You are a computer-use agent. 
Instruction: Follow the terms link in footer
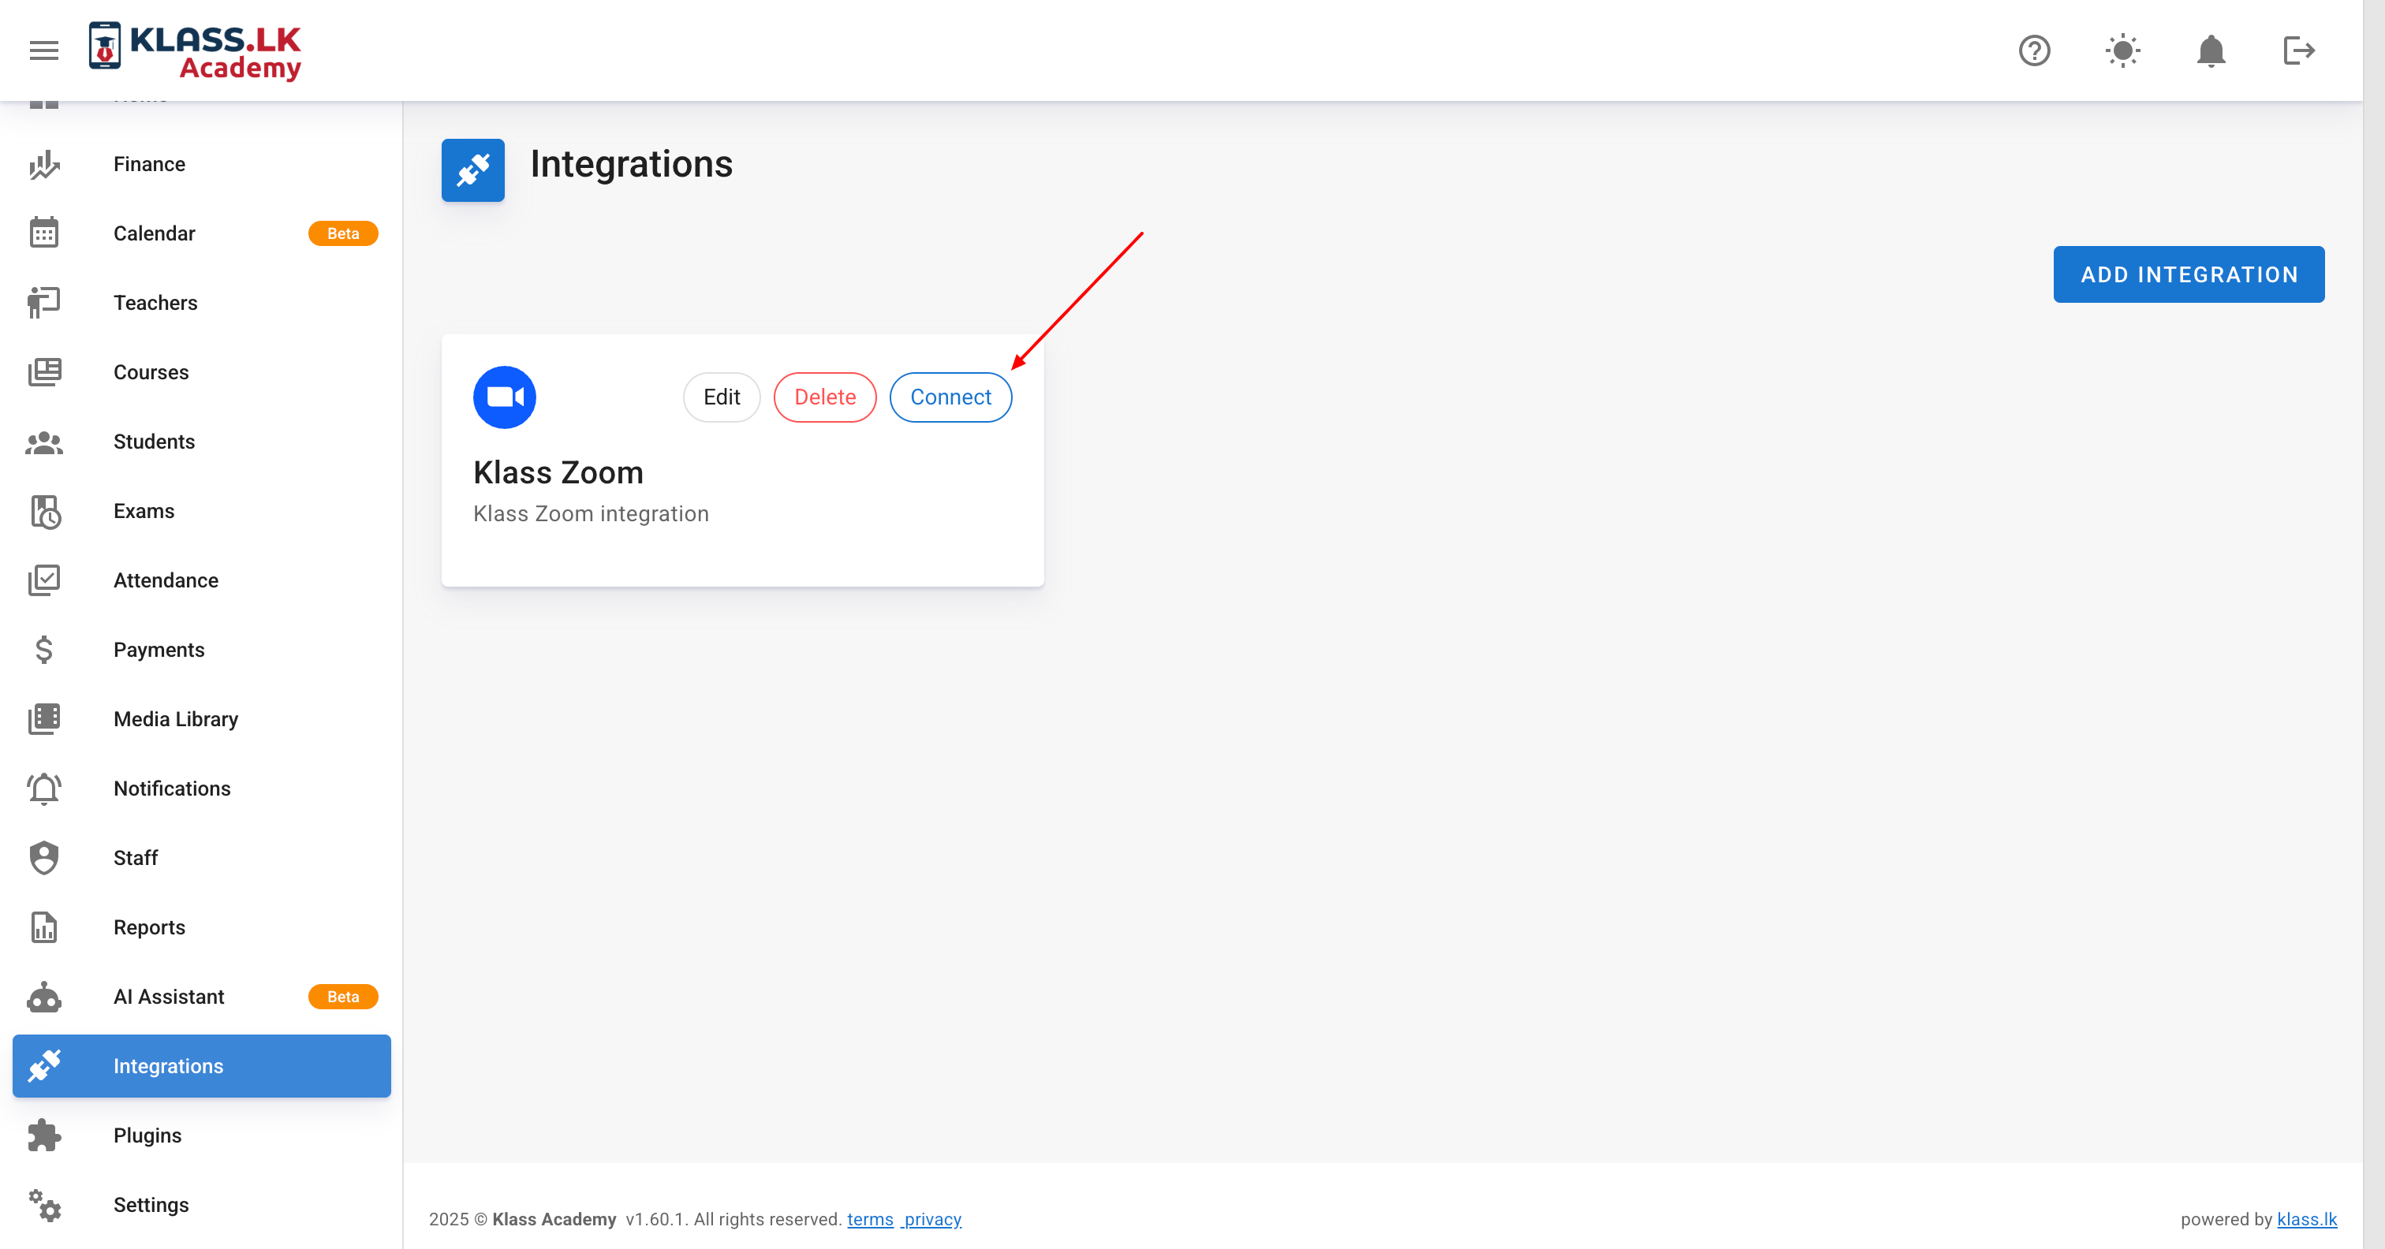click(869, 1219)
